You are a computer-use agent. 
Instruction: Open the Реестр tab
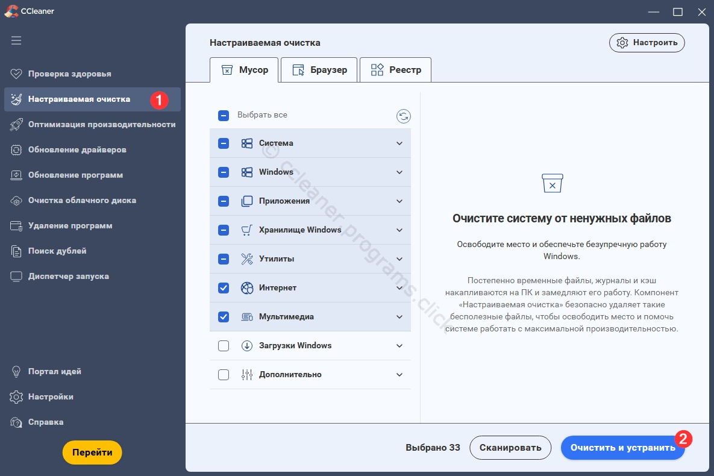coord(395,70)
